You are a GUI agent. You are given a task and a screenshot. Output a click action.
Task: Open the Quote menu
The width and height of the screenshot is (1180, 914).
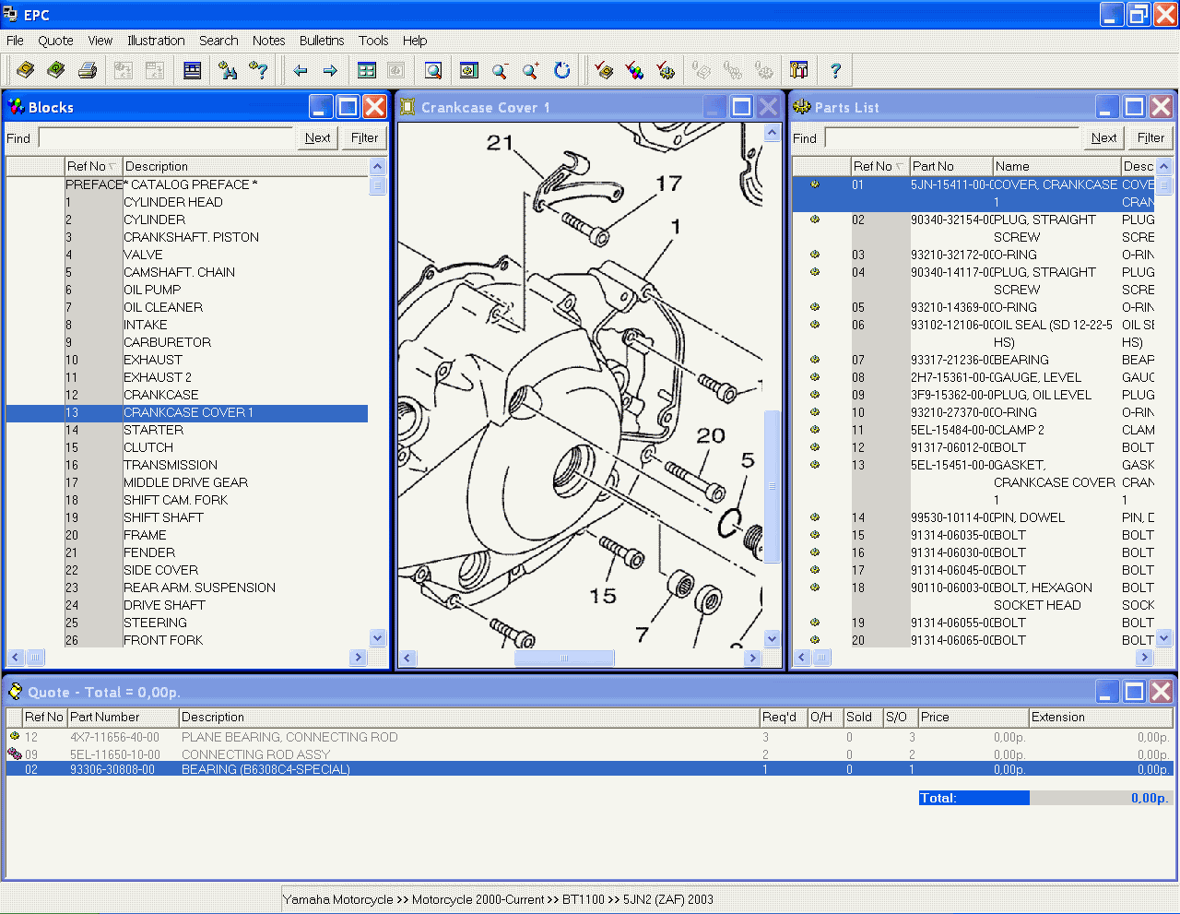point(55,41)
